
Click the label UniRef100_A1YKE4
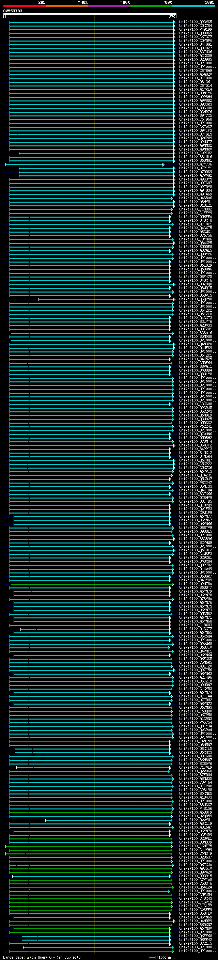click(196, 90)
